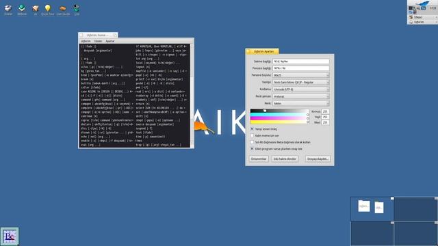Screen dimensions: 438x246
Task: Click the tab title input field
Action: [301, 61]
